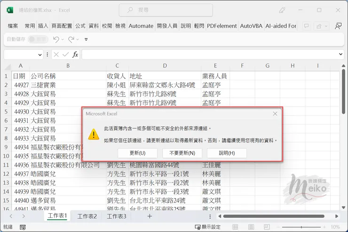Open Insert Function with the fx icon

(75, 54)
